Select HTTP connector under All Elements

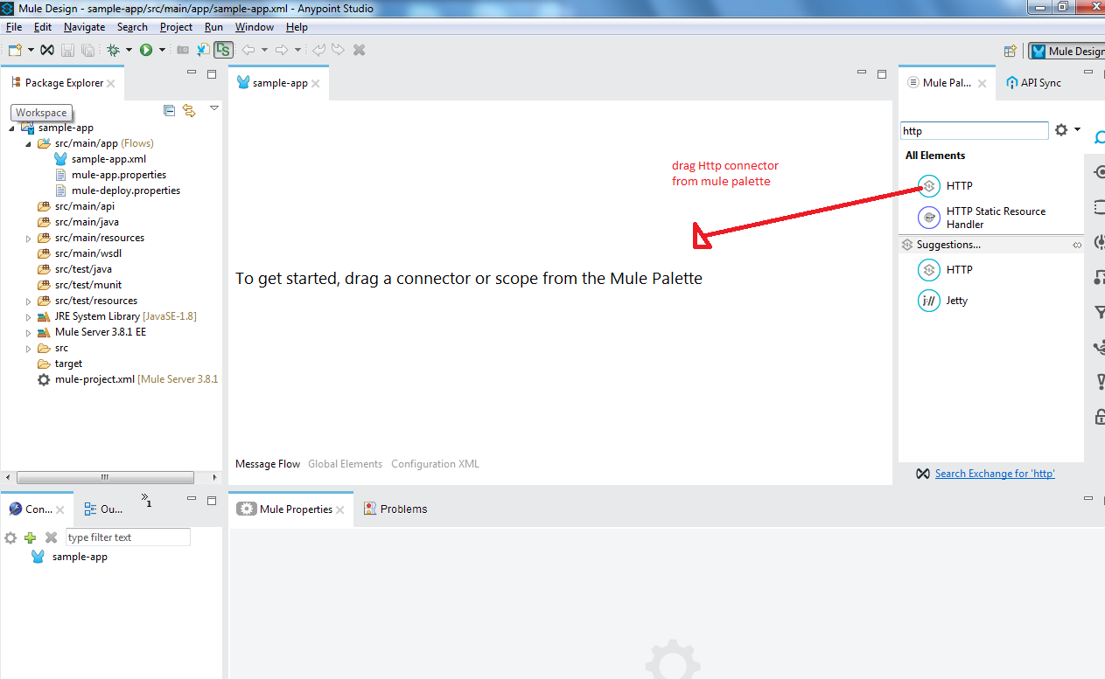pyautogui.click(x=945, y=185)
